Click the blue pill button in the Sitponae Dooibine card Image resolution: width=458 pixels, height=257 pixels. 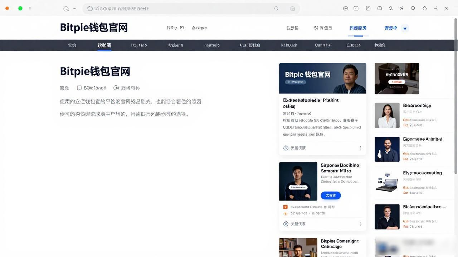[x=331, y=195]
